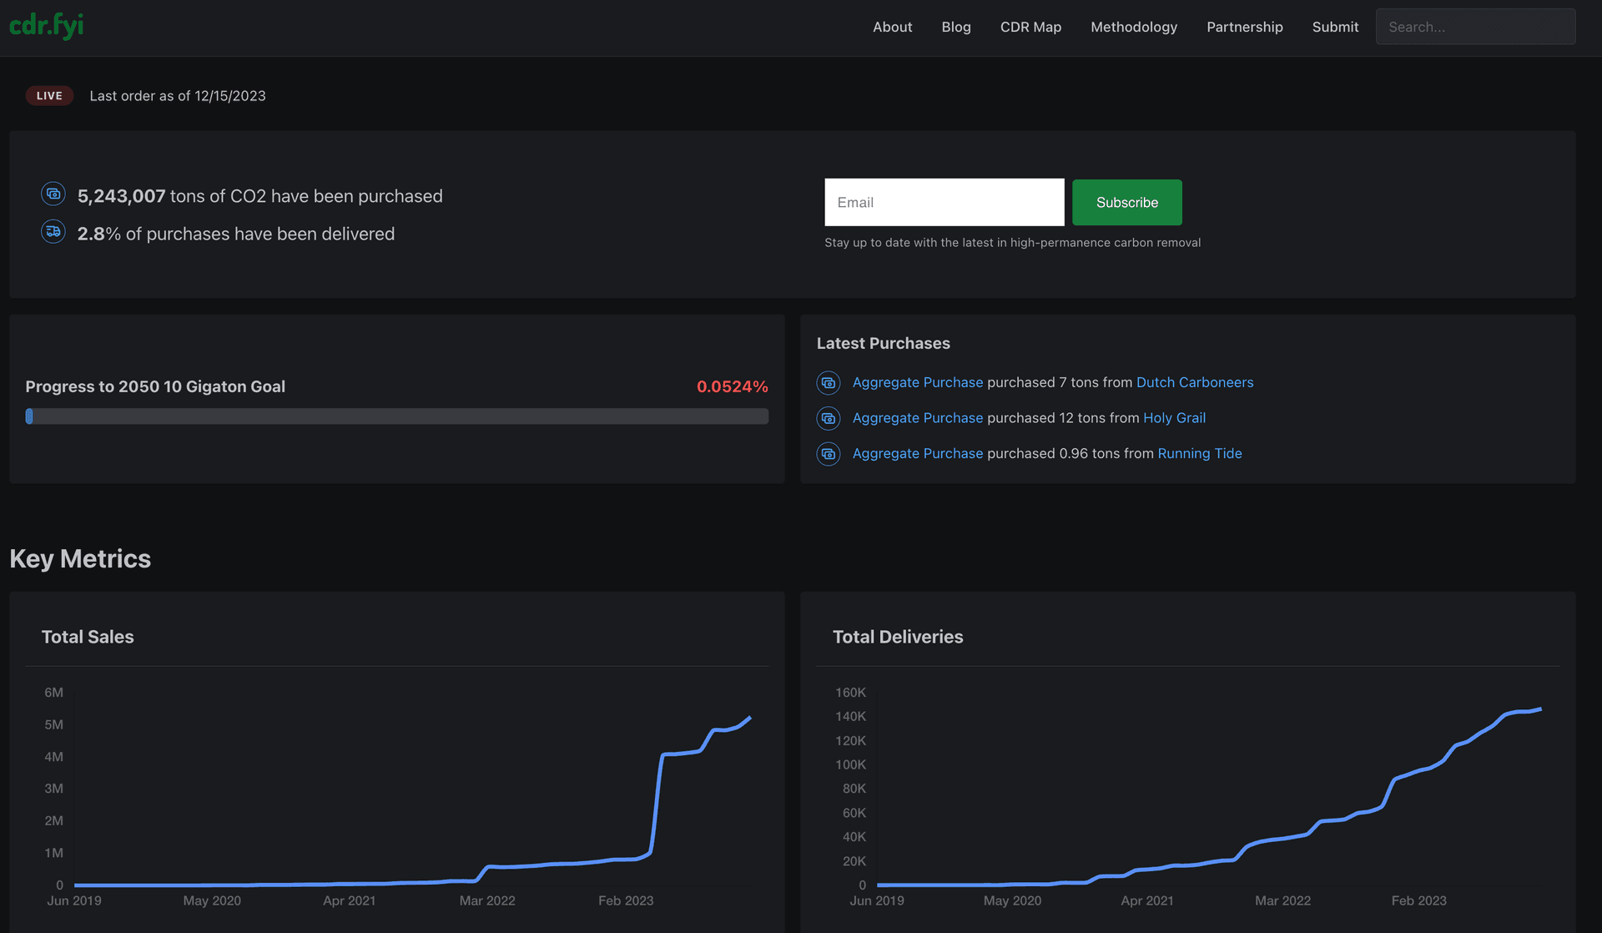Viewport: 1602px width, 933px height.
Task: Click the 2050 Gigaton goal progress bar
Action: point(397,416)
